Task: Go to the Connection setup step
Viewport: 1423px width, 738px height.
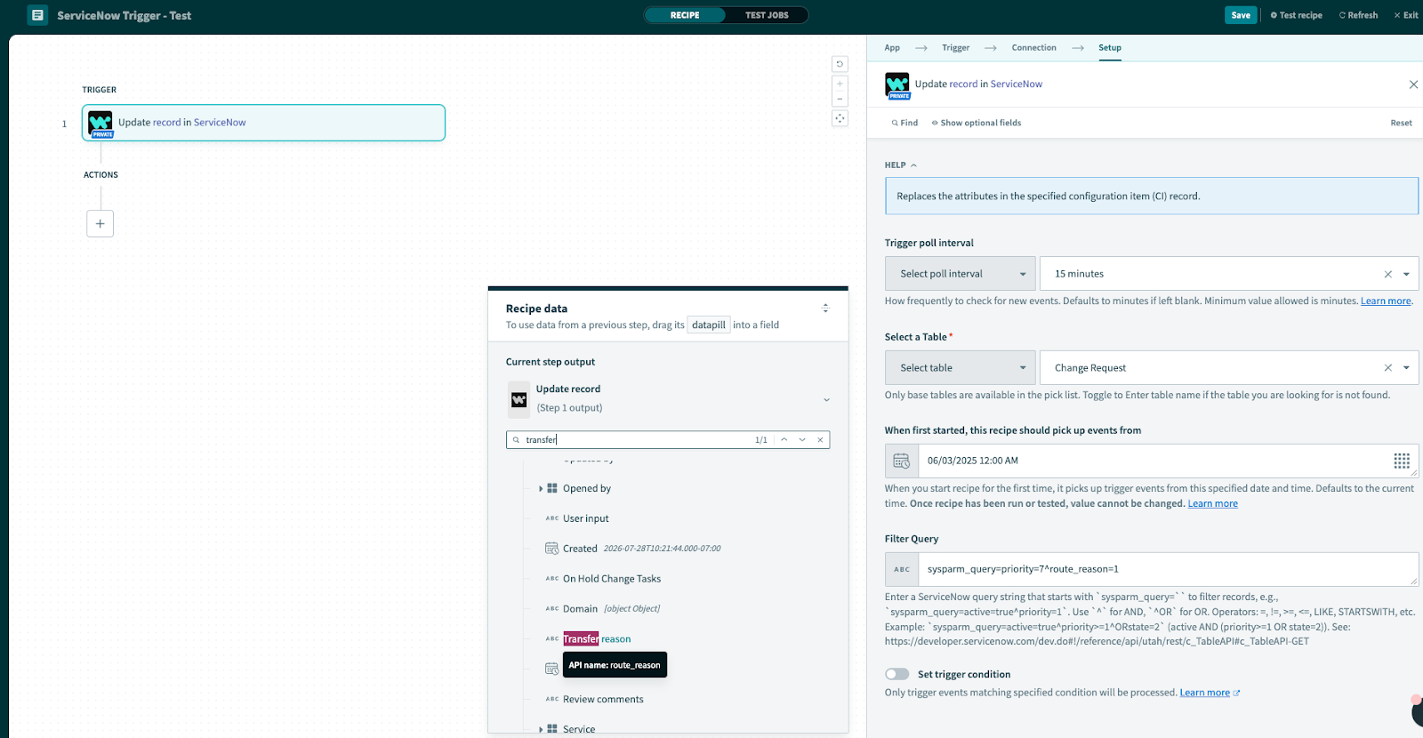Action: point(1033,48)
